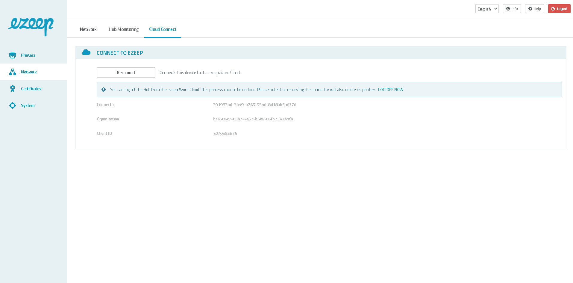Screen dimensions: 573x283
Task: Click the red Logout button
Action: tap(559, 9)
